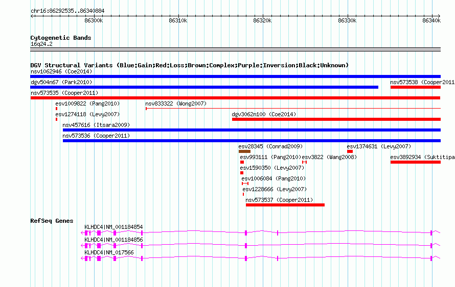Click the 86340k ruler tick label
The image size is (455, 287).
click(x=431, y=20)
